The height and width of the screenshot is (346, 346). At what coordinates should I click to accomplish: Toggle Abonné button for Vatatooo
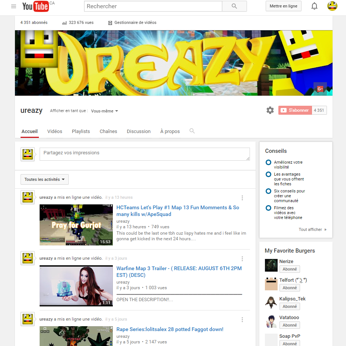(x=290, y=325)
